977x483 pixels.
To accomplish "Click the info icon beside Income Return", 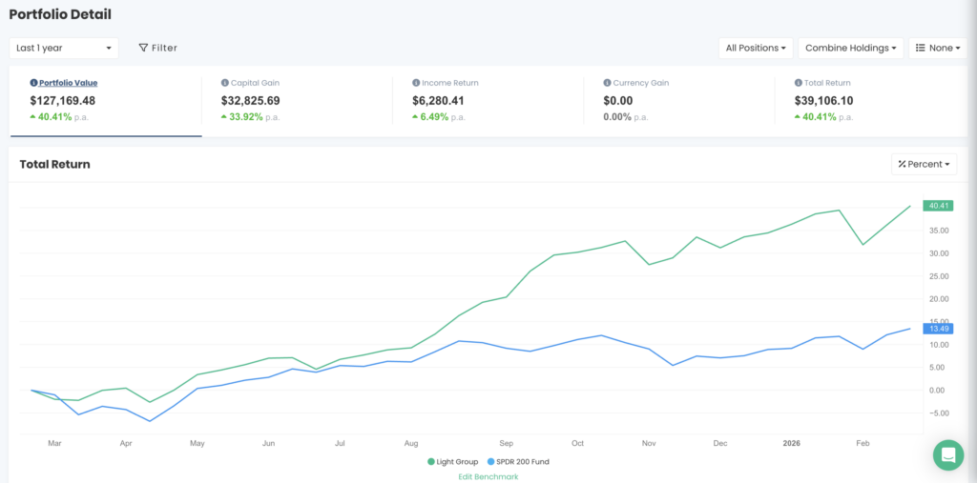I will point(416,83).
